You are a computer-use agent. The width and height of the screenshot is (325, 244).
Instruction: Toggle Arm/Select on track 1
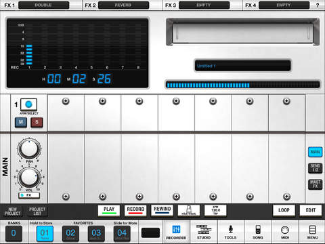tap(28, 104)
